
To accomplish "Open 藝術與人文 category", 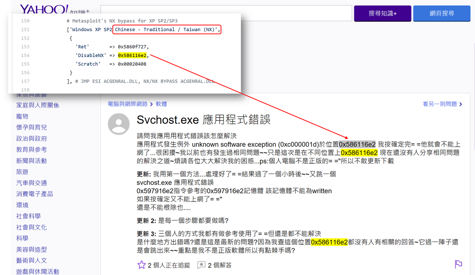I will (31, 260).
